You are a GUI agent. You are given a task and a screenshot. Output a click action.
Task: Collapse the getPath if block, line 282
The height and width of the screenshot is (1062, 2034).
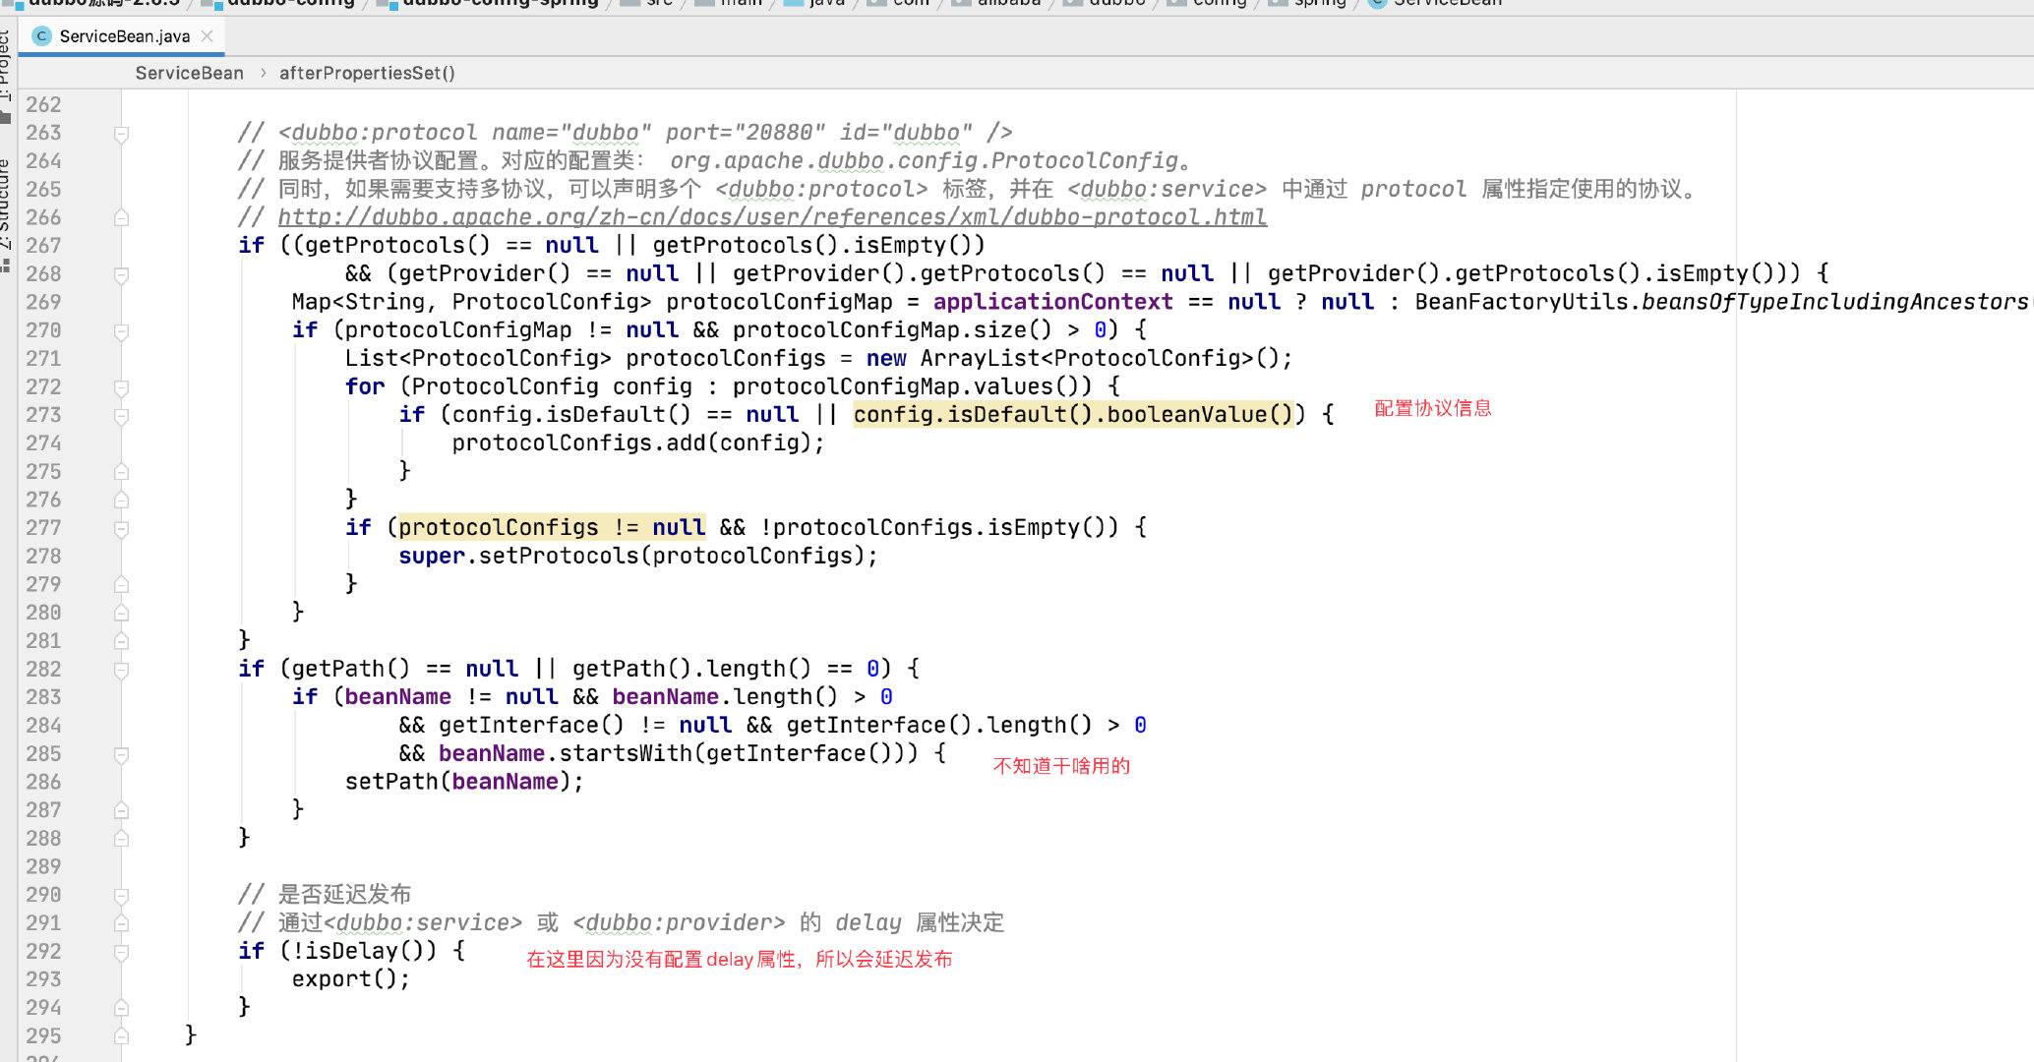[x=121, y=670]
